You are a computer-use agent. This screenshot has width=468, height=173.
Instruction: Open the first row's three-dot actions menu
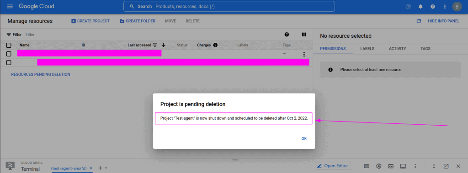tap(304, 54)
